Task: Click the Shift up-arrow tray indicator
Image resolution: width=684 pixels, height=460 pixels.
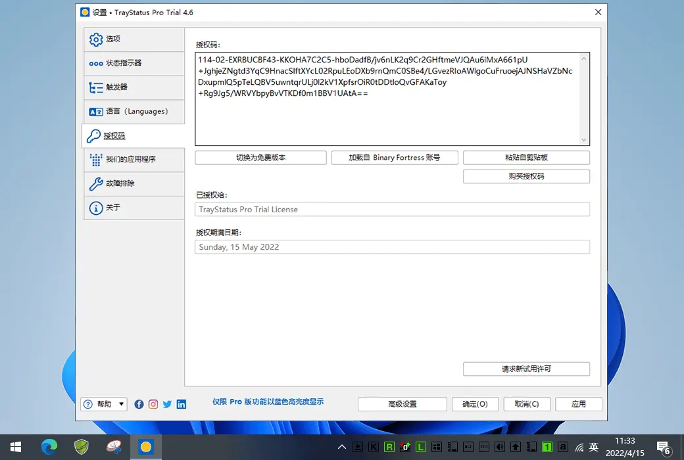Action: click(516, 447)
